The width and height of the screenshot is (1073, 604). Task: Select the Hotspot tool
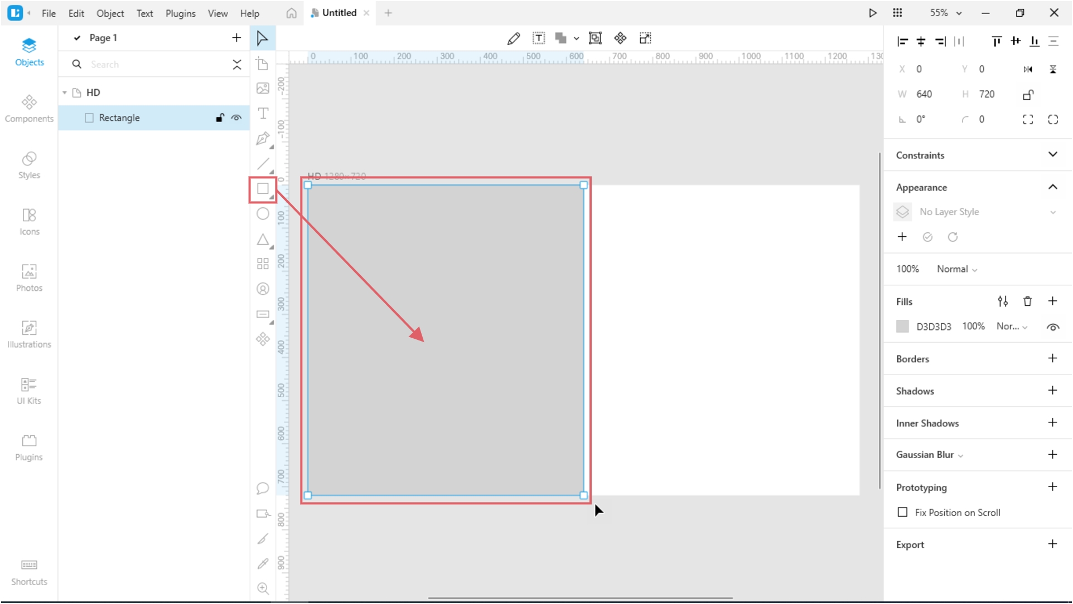[x=263, y=514]
